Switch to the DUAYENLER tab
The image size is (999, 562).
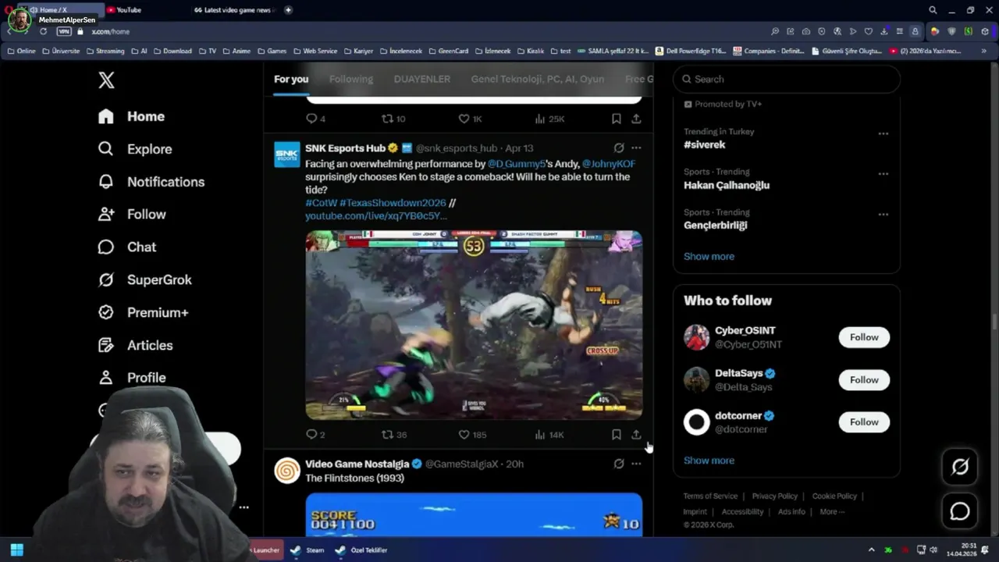[x=422, y=79]
